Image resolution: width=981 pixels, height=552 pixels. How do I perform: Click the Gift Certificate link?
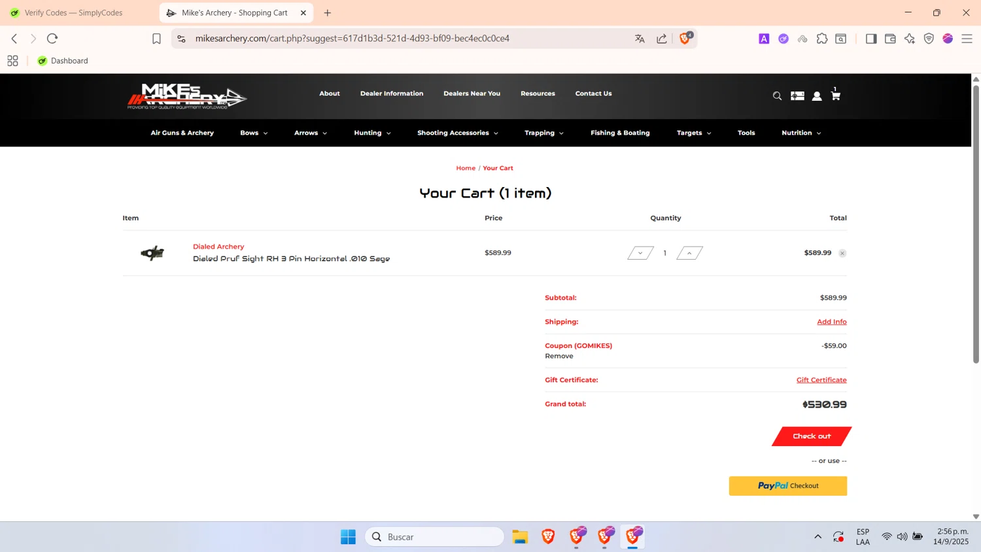point(821,380)
